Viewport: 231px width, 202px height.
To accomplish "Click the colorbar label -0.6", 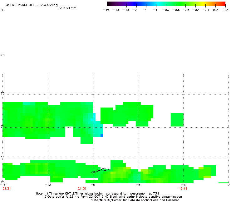I will click(x=176, y=10).
